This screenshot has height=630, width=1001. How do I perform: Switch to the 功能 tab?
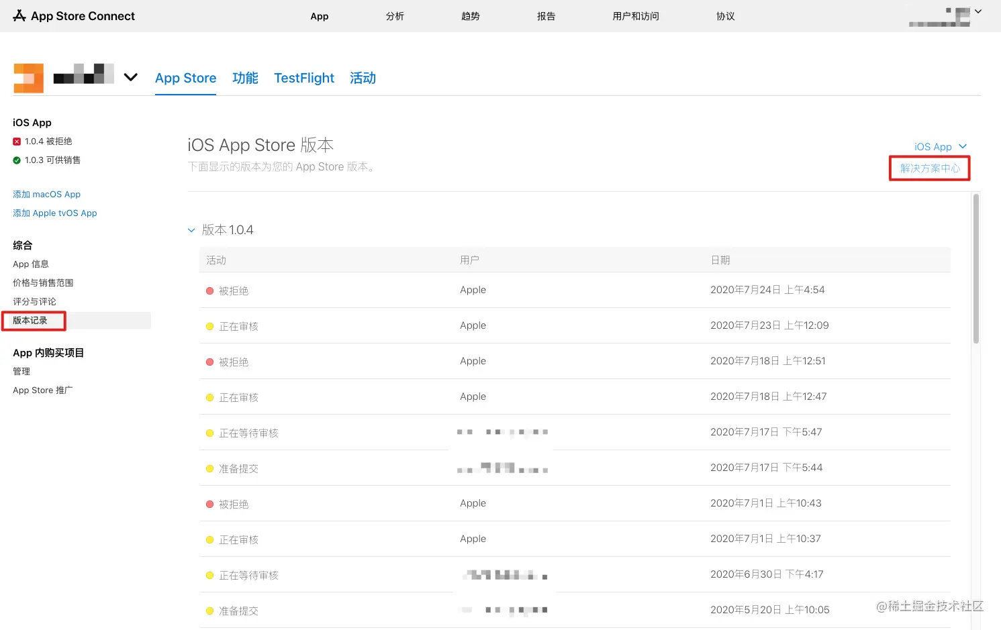pos(245,78)
